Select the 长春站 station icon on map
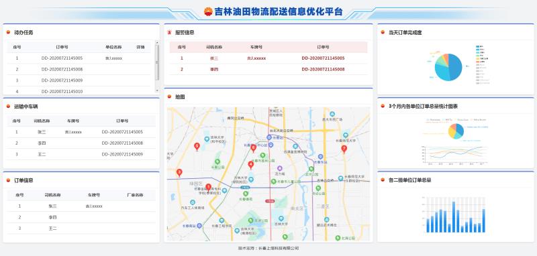The image size is (537, 256). [269, 137]
